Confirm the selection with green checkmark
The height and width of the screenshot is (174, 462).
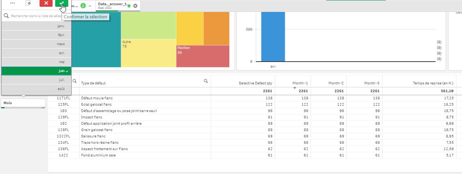coord(62,3)
